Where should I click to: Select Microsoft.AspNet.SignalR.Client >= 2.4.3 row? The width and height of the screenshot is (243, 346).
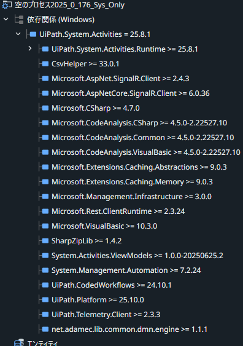point(120,79)
